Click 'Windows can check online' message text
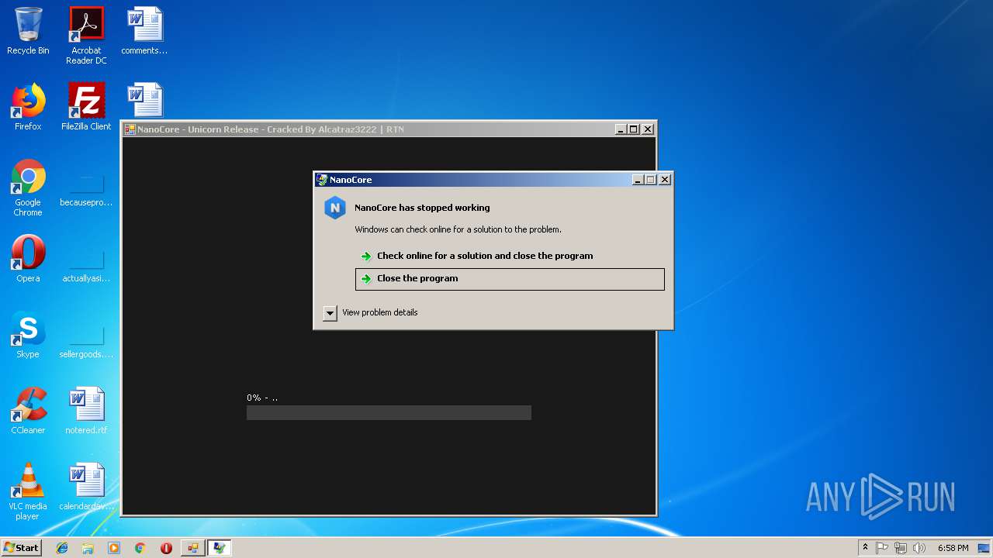 click(458, 229)
